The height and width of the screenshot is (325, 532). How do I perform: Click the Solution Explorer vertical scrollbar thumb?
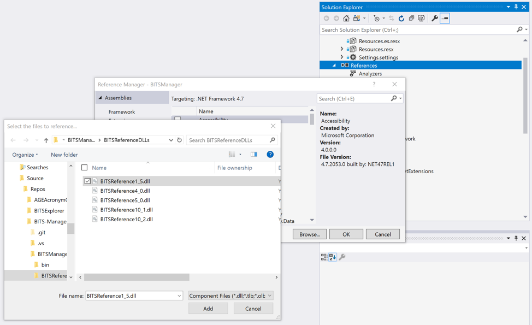[x=525, y=96]
